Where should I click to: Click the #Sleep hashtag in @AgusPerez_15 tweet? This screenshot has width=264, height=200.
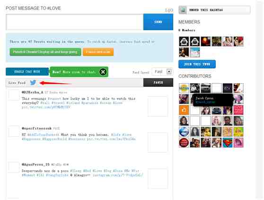click(x=76, y=171)
